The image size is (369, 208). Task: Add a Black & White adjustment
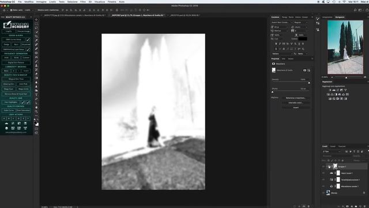(x=336, y=94)
